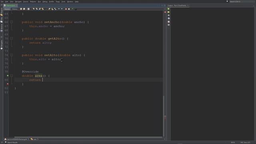Open the Debug menu
This screenshot has width=256, height=144.
45,2
